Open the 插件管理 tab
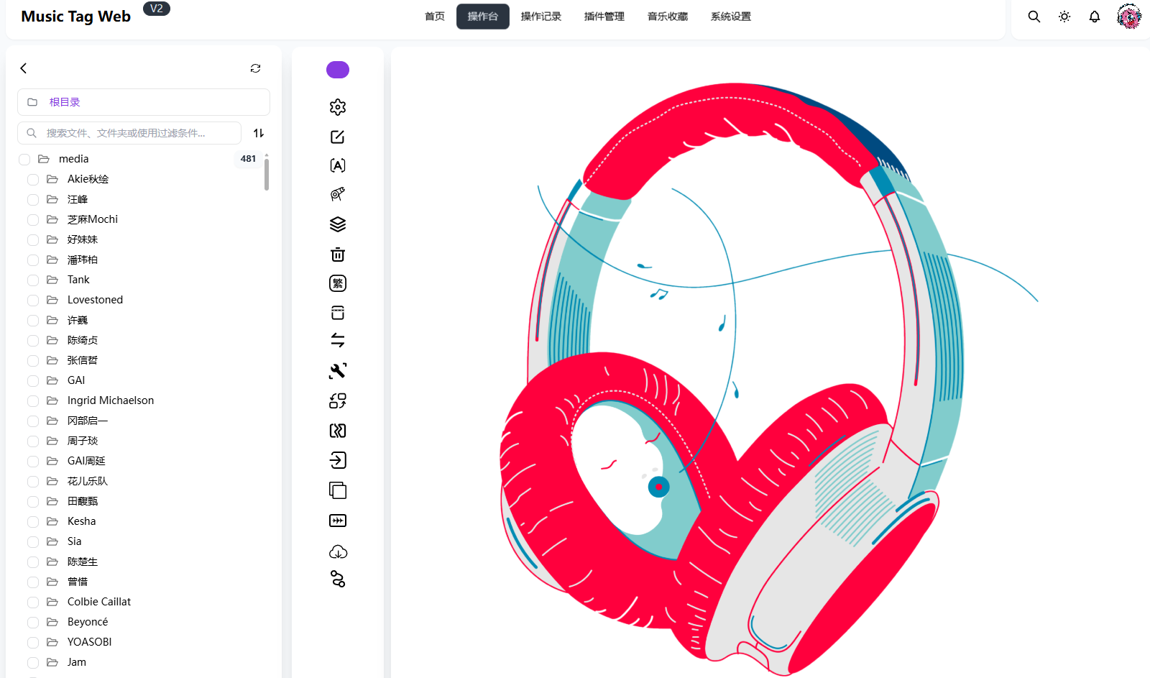The height and width of the screenshot is (678, 1150). click(x=604, y=17)
